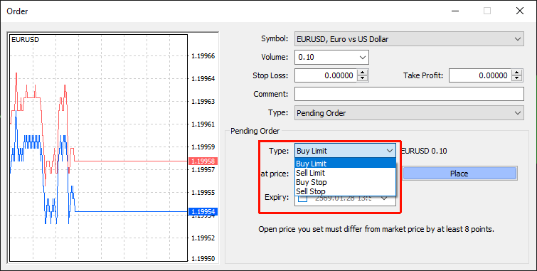Click the Comment text field
This screenshot has height=271, width=537.
[x=409, y=94]
